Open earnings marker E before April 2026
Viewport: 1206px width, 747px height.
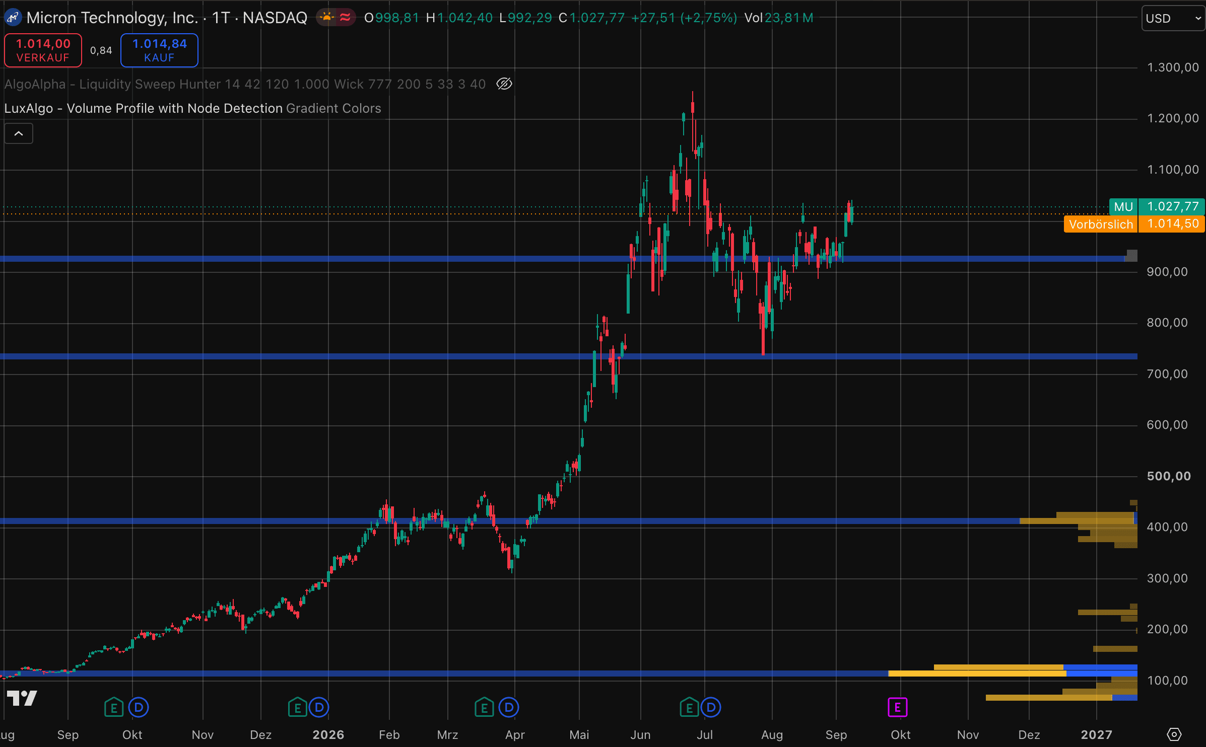(484, 707)
